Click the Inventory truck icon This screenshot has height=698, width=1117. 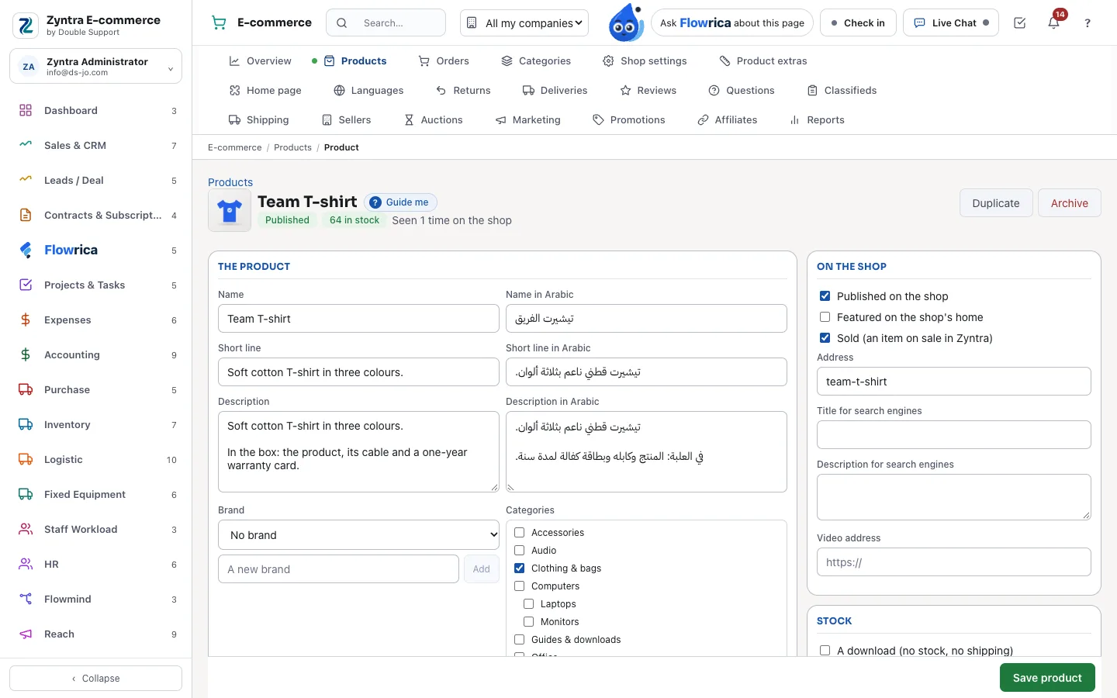(x=26, y=425)
